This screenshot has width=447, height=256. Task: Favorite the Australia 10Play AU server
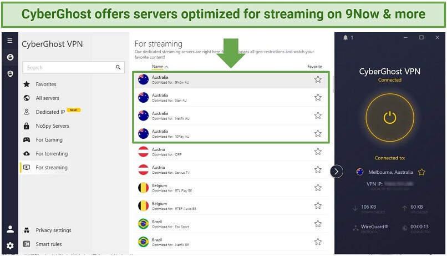point(318,133)
